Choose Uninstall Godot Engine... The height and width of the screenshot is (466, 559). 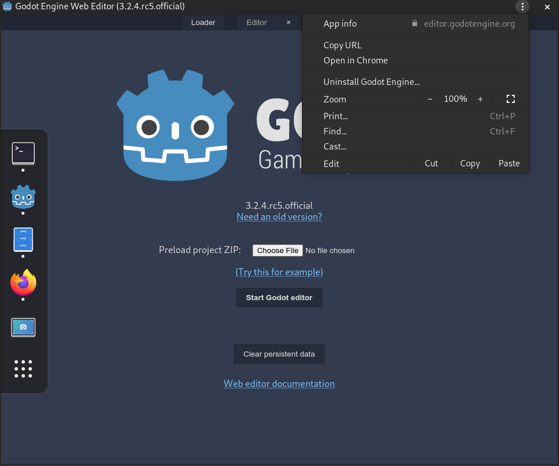click(415, 81)
